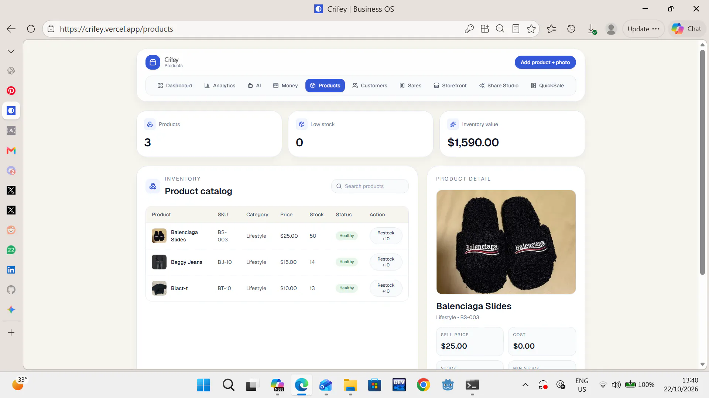Image resolution: width=709 pixels, height=398 pixels.
Task: Open the browser profile avatar
Action: point(611,29)
